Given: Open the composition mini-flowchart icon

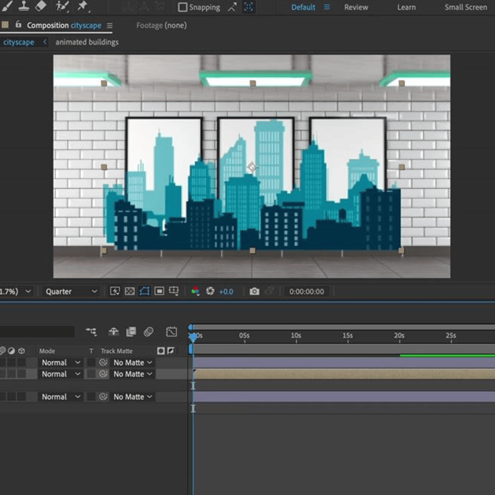Looking at the screenshot, I should pos(91,332).
